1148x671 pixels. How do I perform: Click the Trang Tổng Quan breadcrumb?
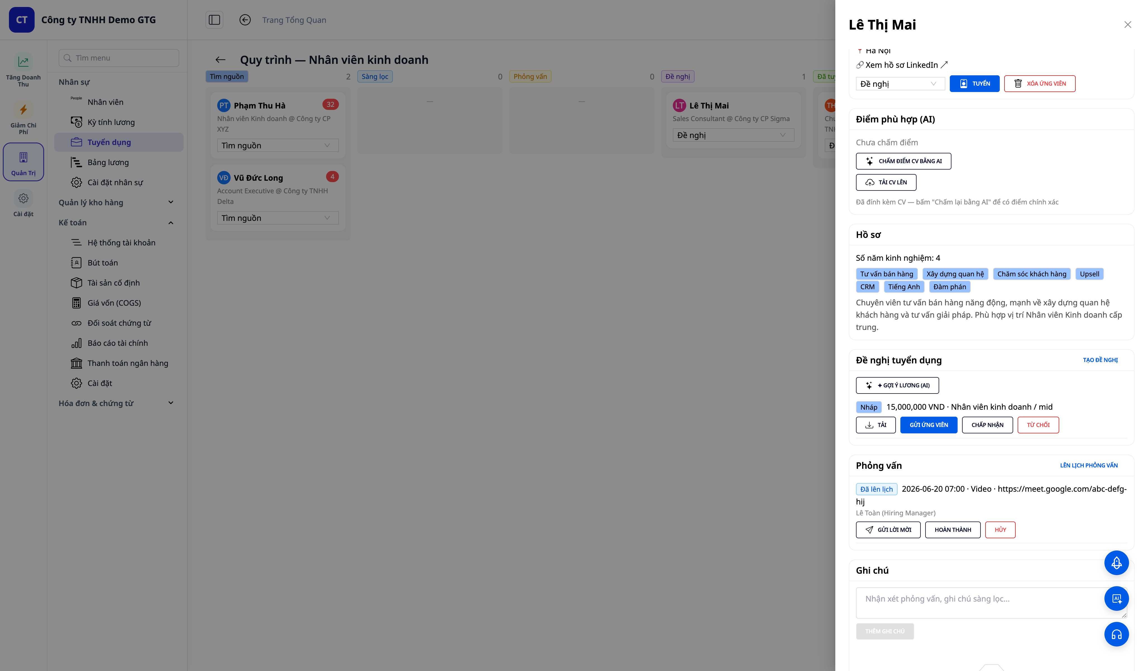294,20
